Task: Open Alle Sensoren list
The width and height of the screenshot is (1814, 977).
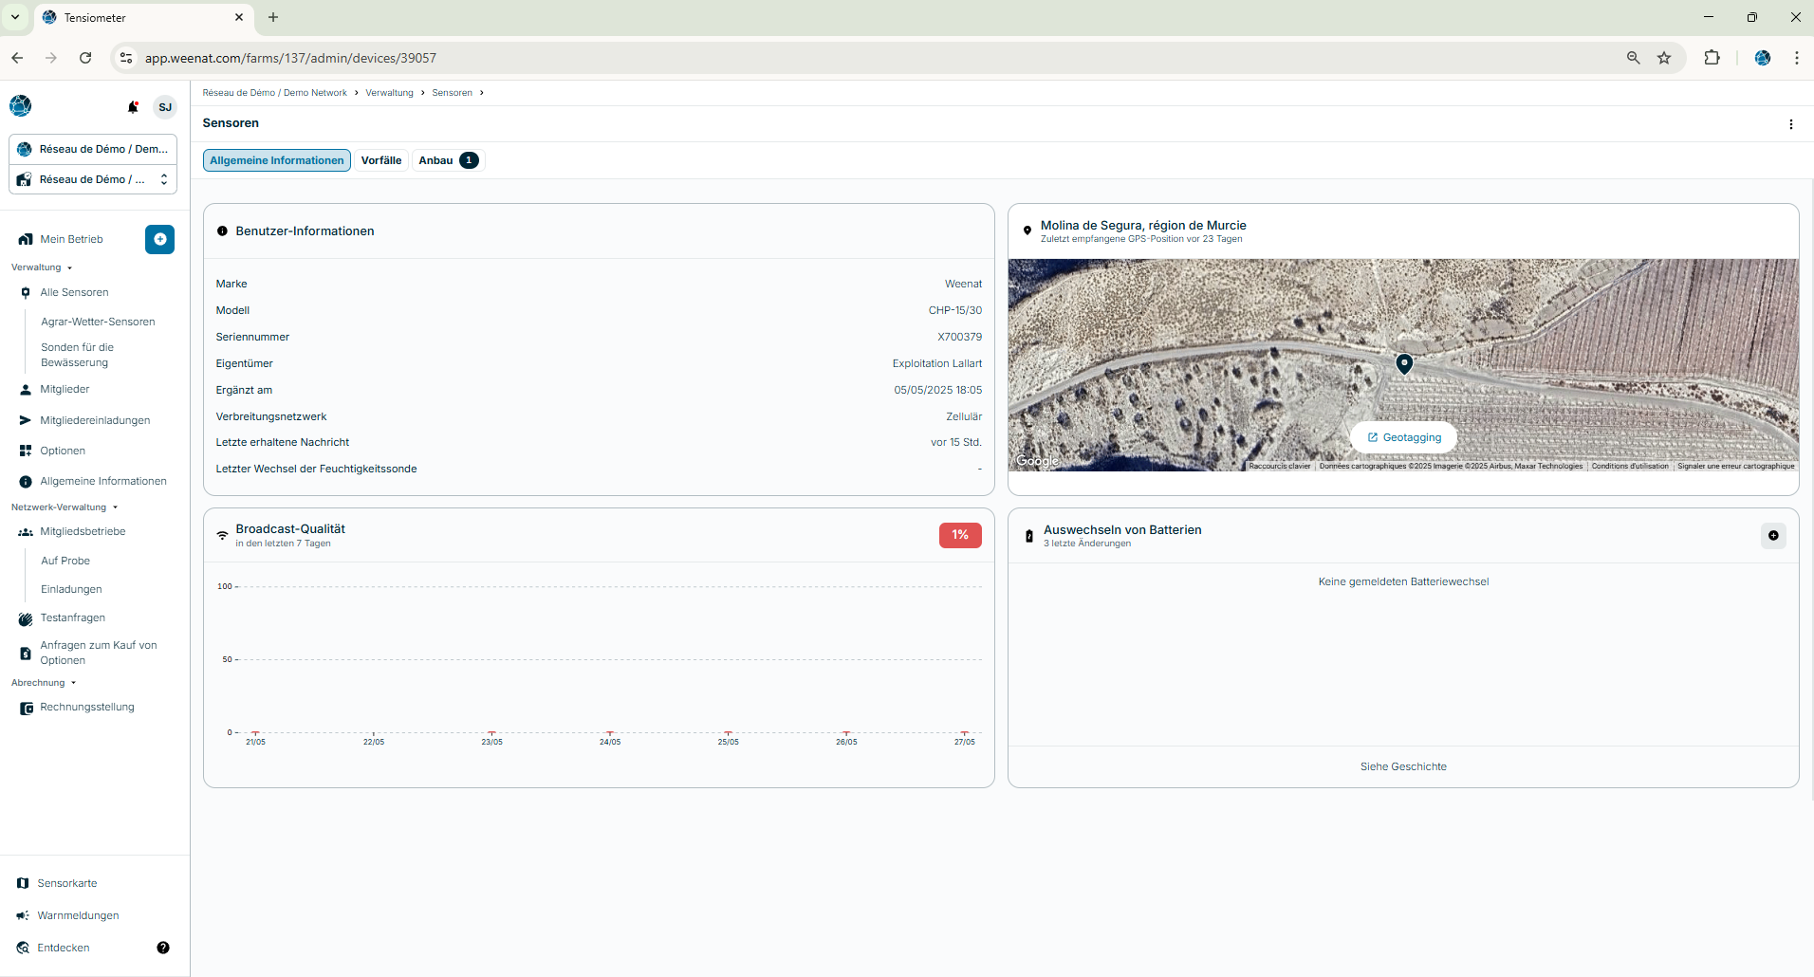Action: tap(74, 292)
